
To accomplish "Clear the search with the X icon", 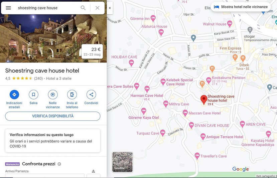I will click(97, 8).
